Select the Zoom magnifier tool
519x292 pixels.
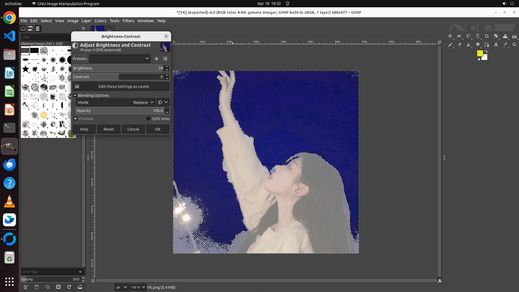pyautogui.click(x=514, y=45)
